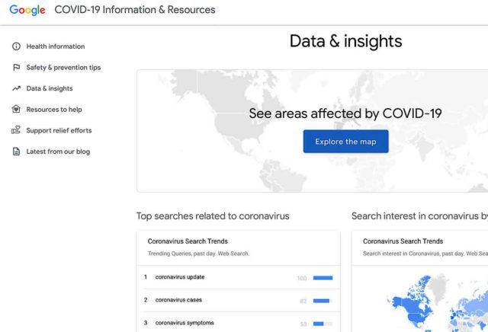Click the Support relief efforts hand icon
488x332 pixels.
pos(16,130)
